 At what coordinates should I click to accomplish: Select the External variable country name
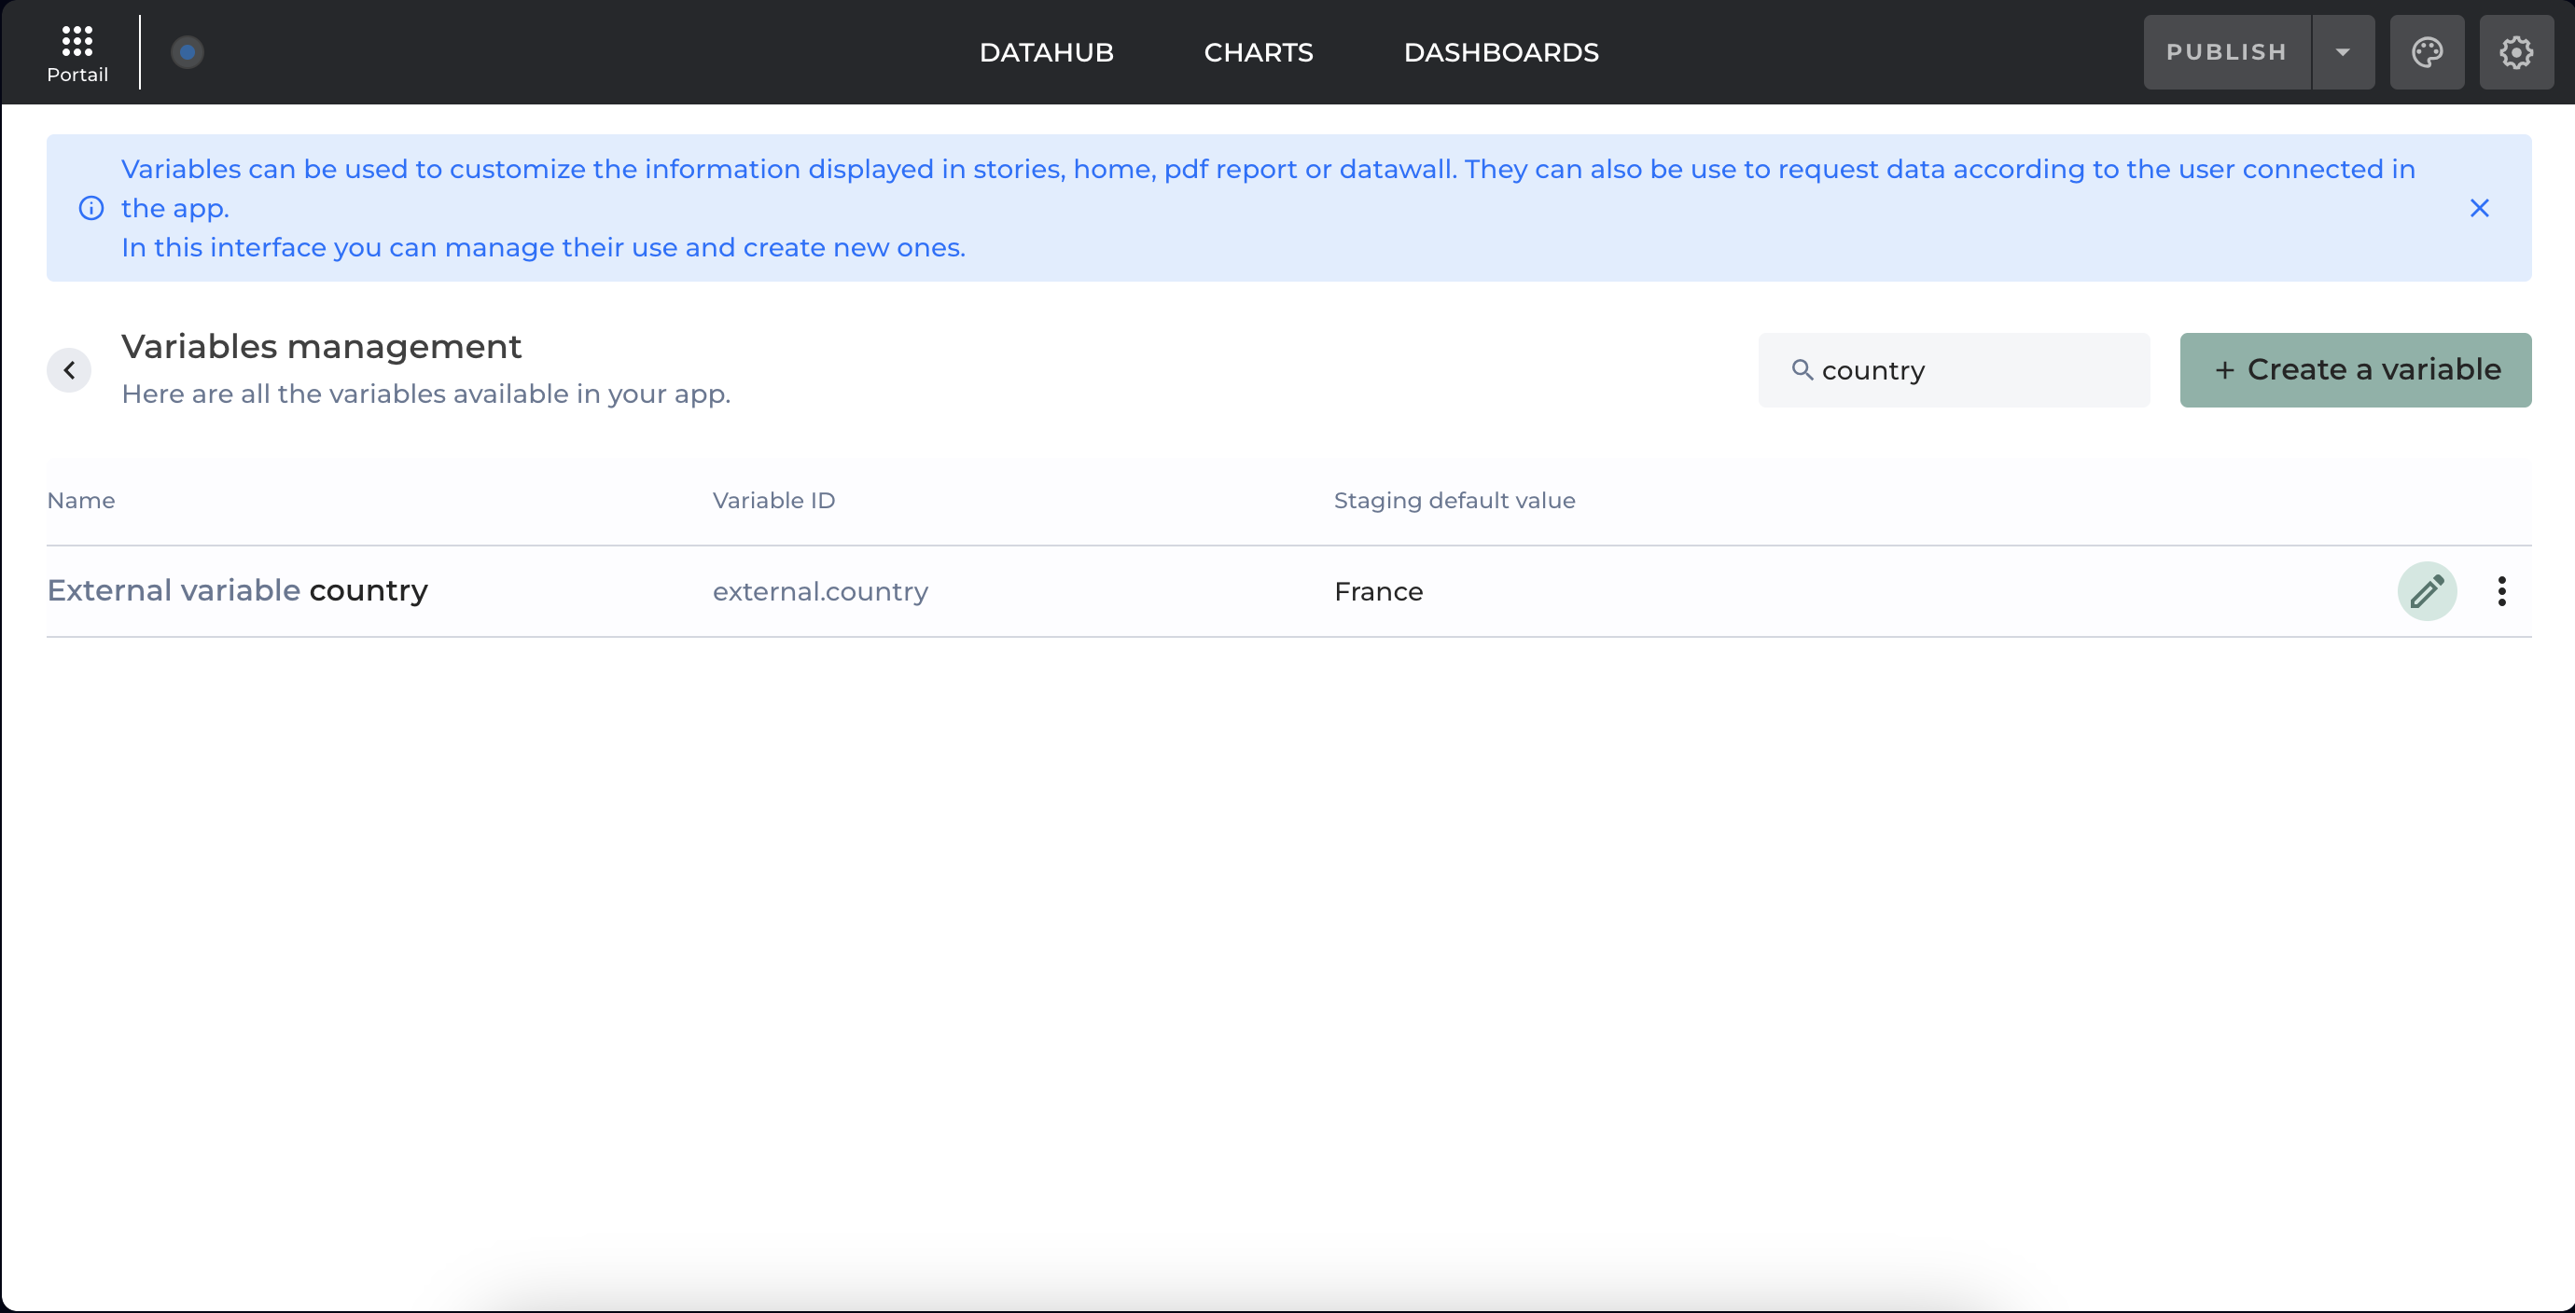coord(237,590)
